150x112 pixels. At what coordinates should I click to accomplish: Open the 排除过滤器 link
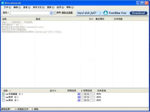point(67,12)
